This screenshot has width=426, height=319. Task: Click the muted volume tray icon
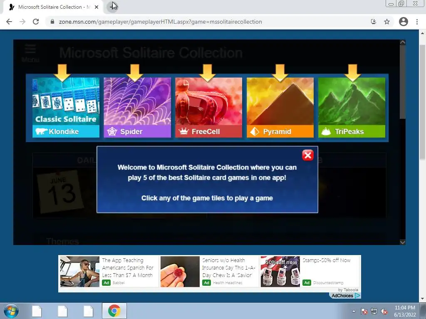tap(384, 311)
